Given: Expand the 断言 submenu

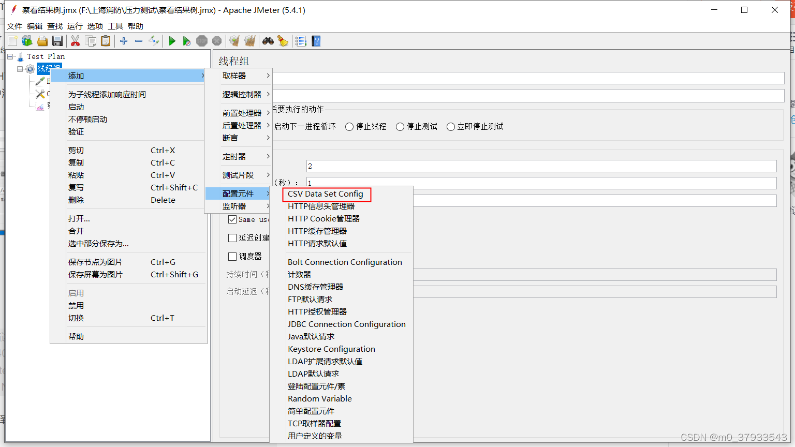Looking at the screenshot, I should pyautogui.click(x=239, y=138).
